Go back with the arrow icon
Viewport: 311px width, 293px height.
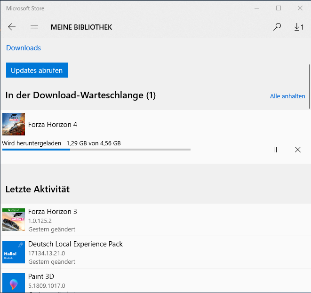[12, 27]
